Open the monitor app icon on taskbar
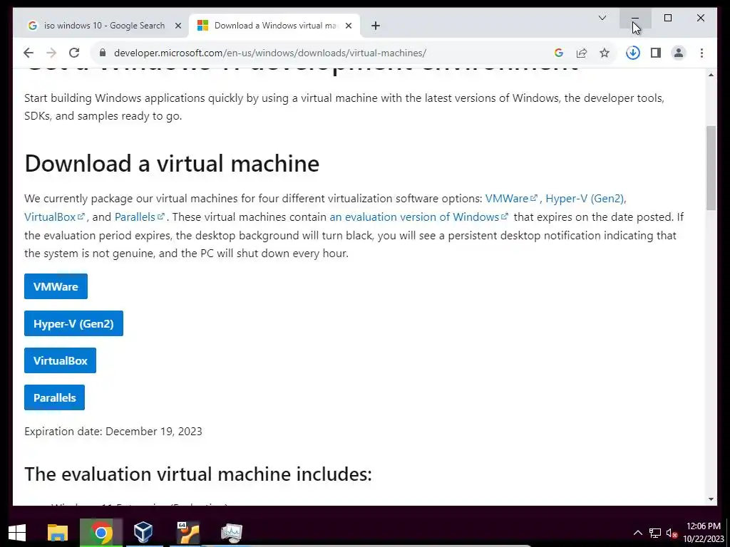This screenshot has width=730, height=547. tap(232, 533)
